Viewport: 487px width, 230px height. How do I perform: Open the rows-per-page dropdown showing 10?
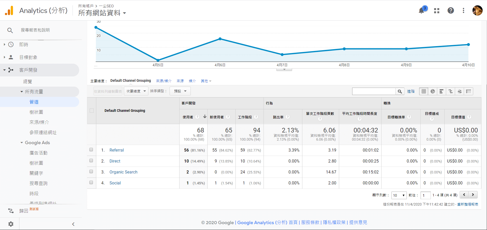coord(399,195)
